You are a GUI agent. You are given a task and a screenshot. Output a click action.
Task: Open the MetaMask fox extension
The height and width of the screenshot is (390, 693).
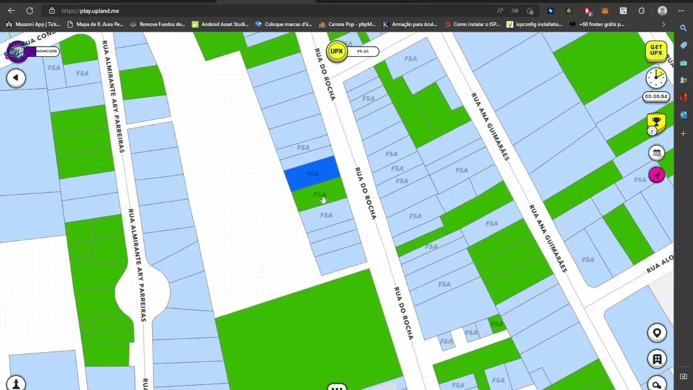pyautogui.click(x=605, y=10)
